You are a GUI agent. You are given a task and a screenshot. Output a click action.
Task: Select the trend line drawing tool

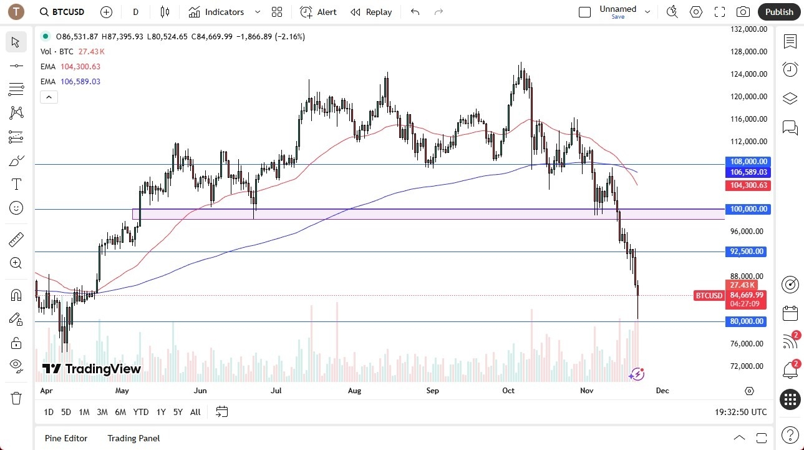[16, 66]
